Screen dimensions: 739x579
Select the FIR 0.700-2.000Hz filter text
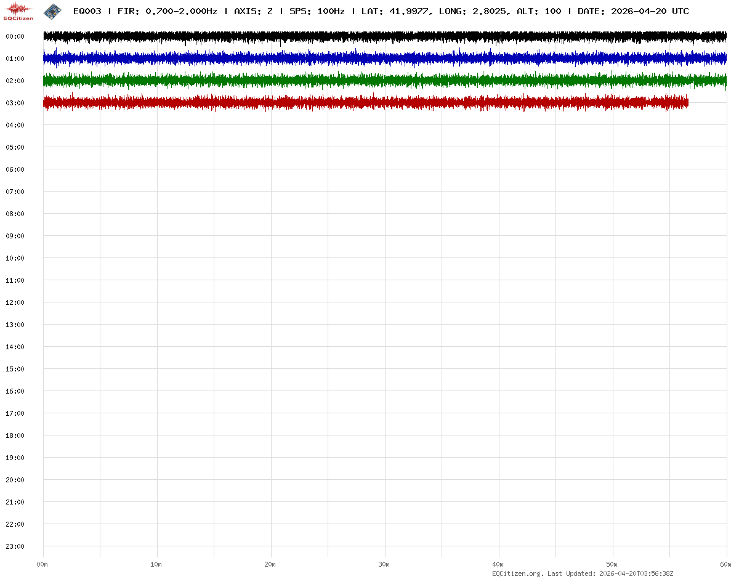[167, 11]
